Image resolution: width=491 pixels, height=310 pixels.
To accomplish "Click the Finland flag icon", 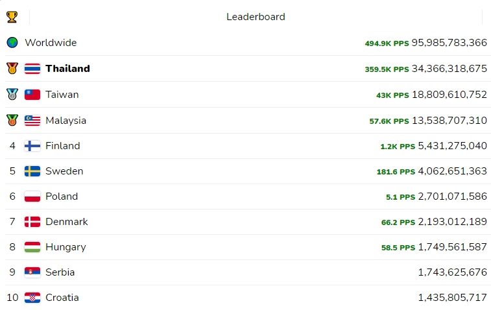I will (32, 146).
